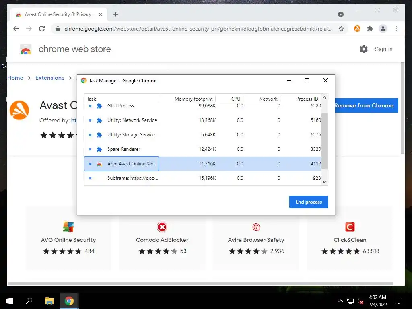Click the web store icon beside App: Avast row

coord(99,164)
